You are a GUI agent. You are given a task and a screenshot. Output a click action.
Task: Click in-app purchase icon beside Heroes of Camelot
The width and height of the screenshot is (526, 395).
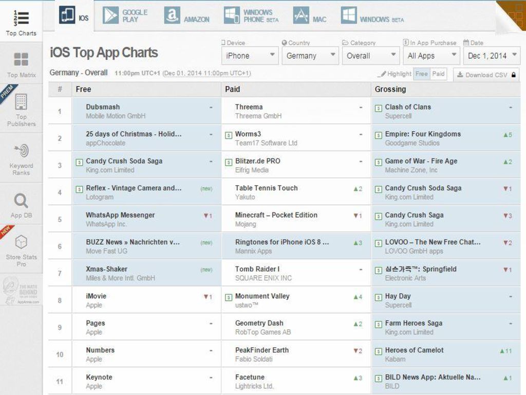379,351
